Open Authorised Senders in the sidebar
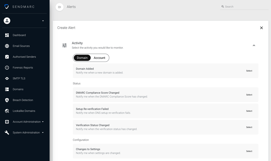This screenshot has height=161, width=271. coord(24,57)
